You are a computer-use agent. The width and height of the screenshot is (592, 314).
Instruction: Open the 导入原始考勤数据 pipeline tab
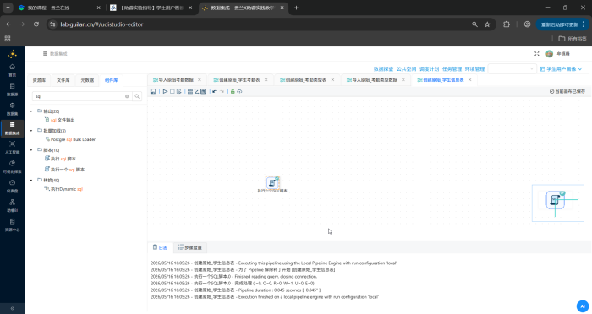point(173,80)
